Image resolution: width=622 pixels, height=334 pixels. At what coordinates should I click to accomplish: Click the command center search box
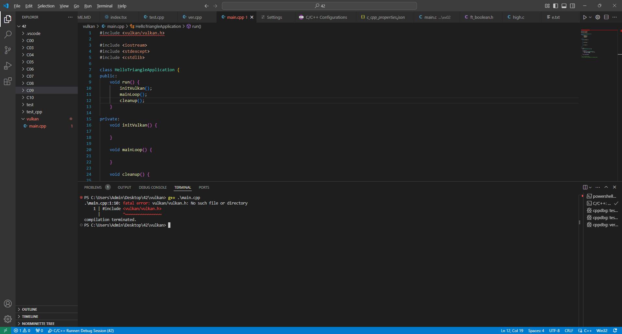(319, 6)
